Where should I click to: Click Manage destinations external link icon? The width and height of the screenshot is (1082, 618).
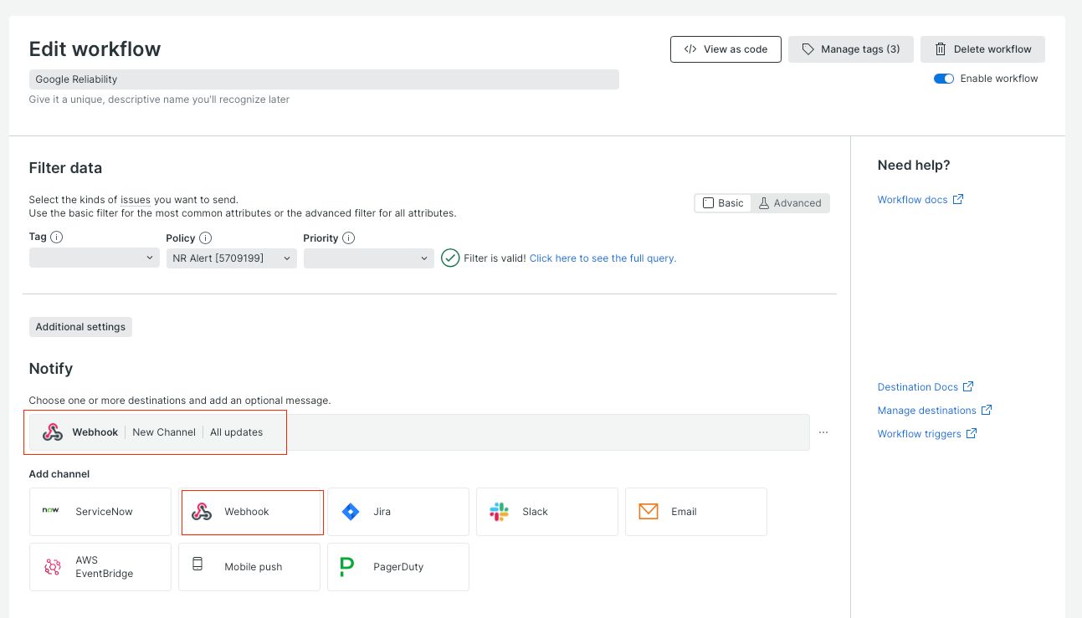(x=987, y=410)
